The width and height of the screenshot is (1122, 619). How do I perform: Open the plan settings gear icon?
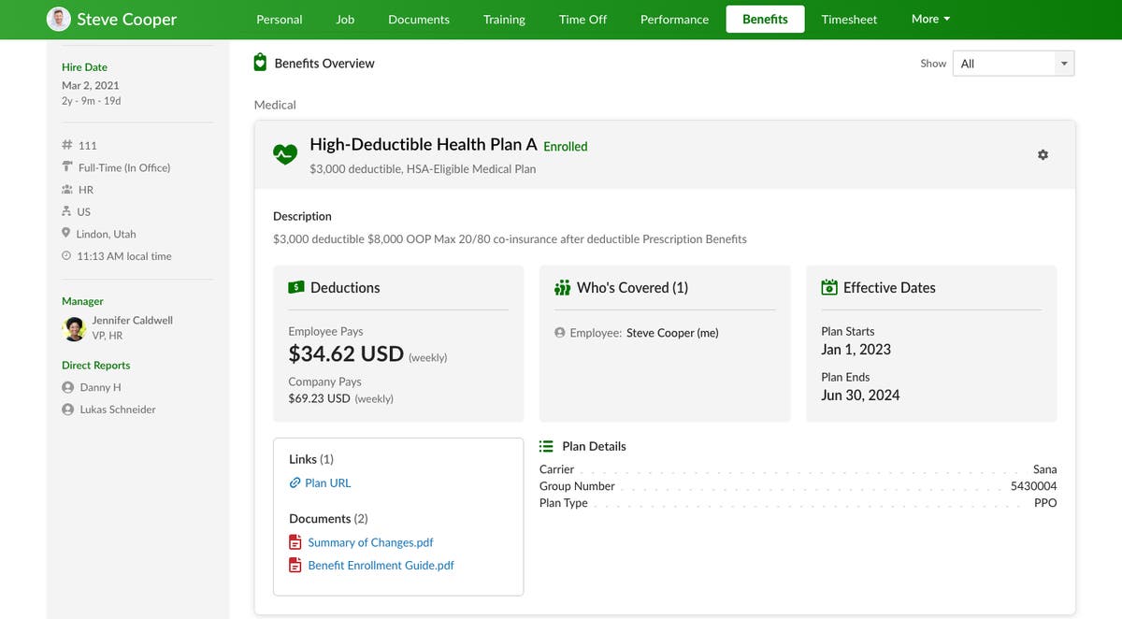coord(1043,154)
